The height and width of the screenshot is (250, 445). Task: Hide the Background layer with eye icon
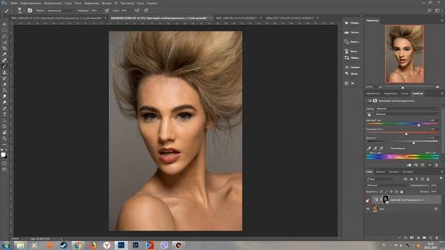[368, 209]
